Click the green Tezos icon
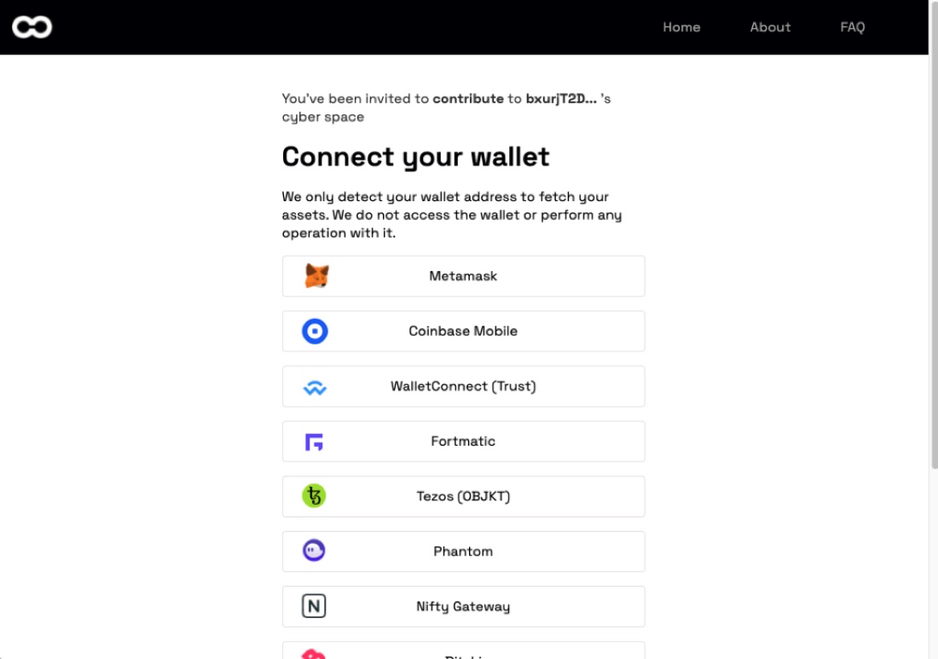Screen dimensions: 938x659 click(x=314, y=496)
